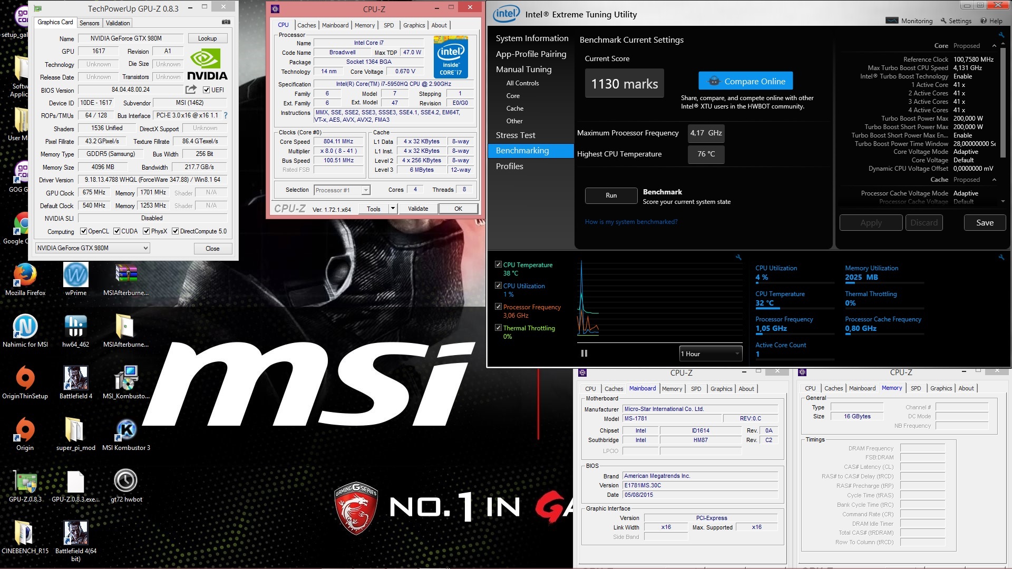Click GPU-Z BIOS share/export icon
The image size is (1012, 569).
(x=191, y=90)
